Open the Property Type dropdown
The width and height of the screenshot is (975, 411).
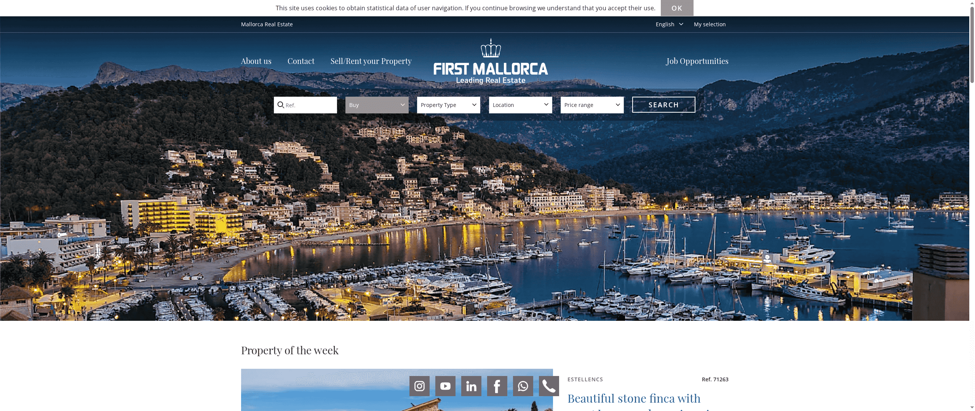449,105
